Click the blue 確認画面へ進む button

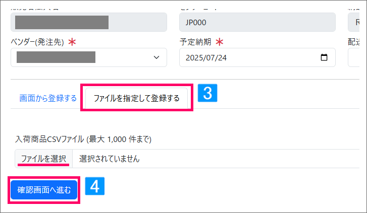[44, 190]
